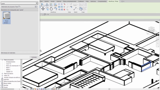160x90 pixels.
Task: Open the Hide in View dropdown arrow
Action: (x=69, y=4)
